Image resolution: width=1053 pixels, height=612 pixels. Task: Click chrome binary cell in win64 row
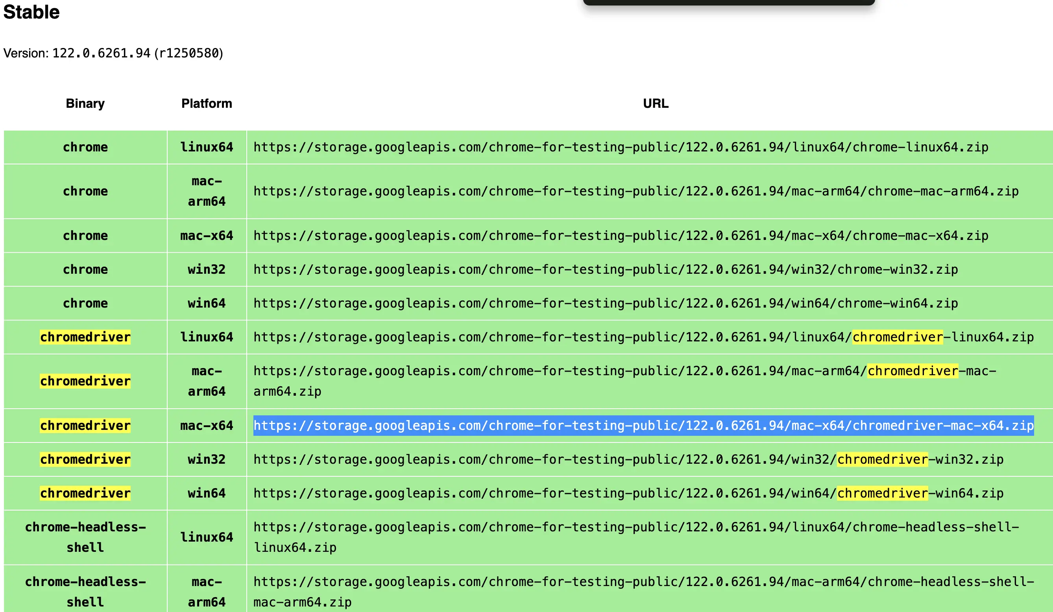[x=85, y=303]
